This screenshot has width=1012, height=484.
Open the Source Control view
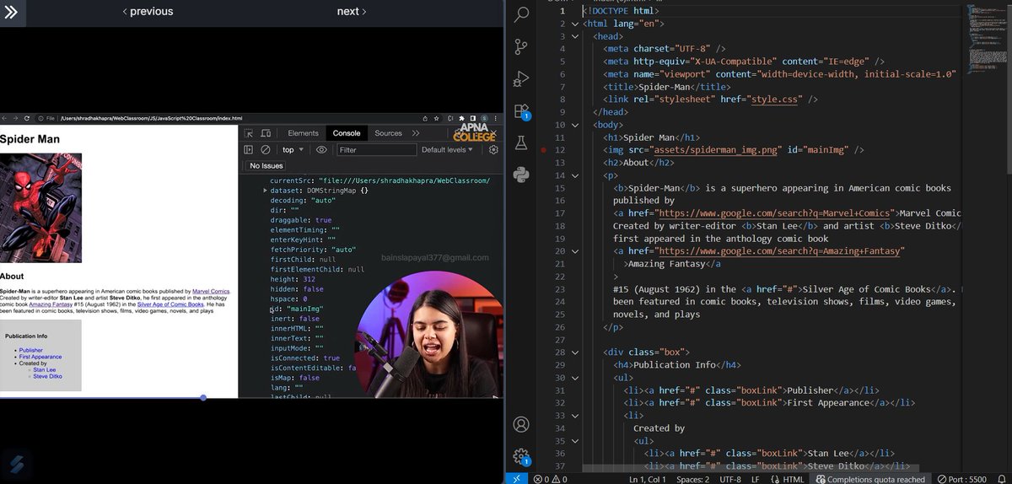[521, 46]
